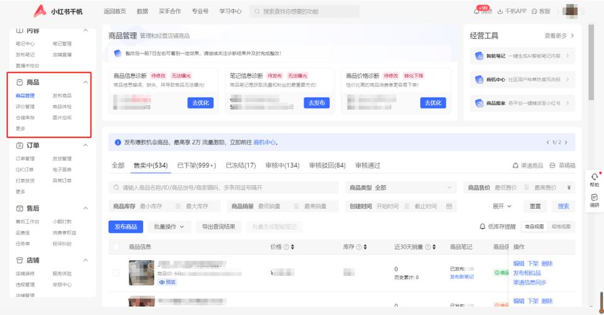Viewport: 604px width, 315px height.
Task: Open the notifications bell with +99 badge
Action: 477,11
